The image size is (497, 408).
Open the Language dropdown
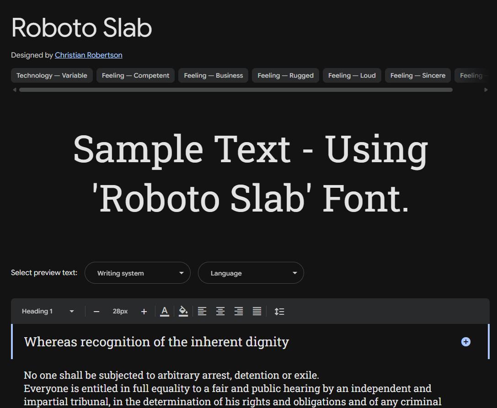click(x=251, y=273)
